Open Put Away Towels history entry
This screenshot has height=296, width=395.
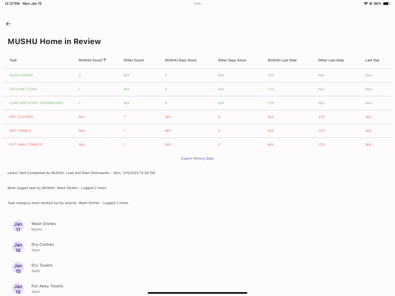click(47, 289)
